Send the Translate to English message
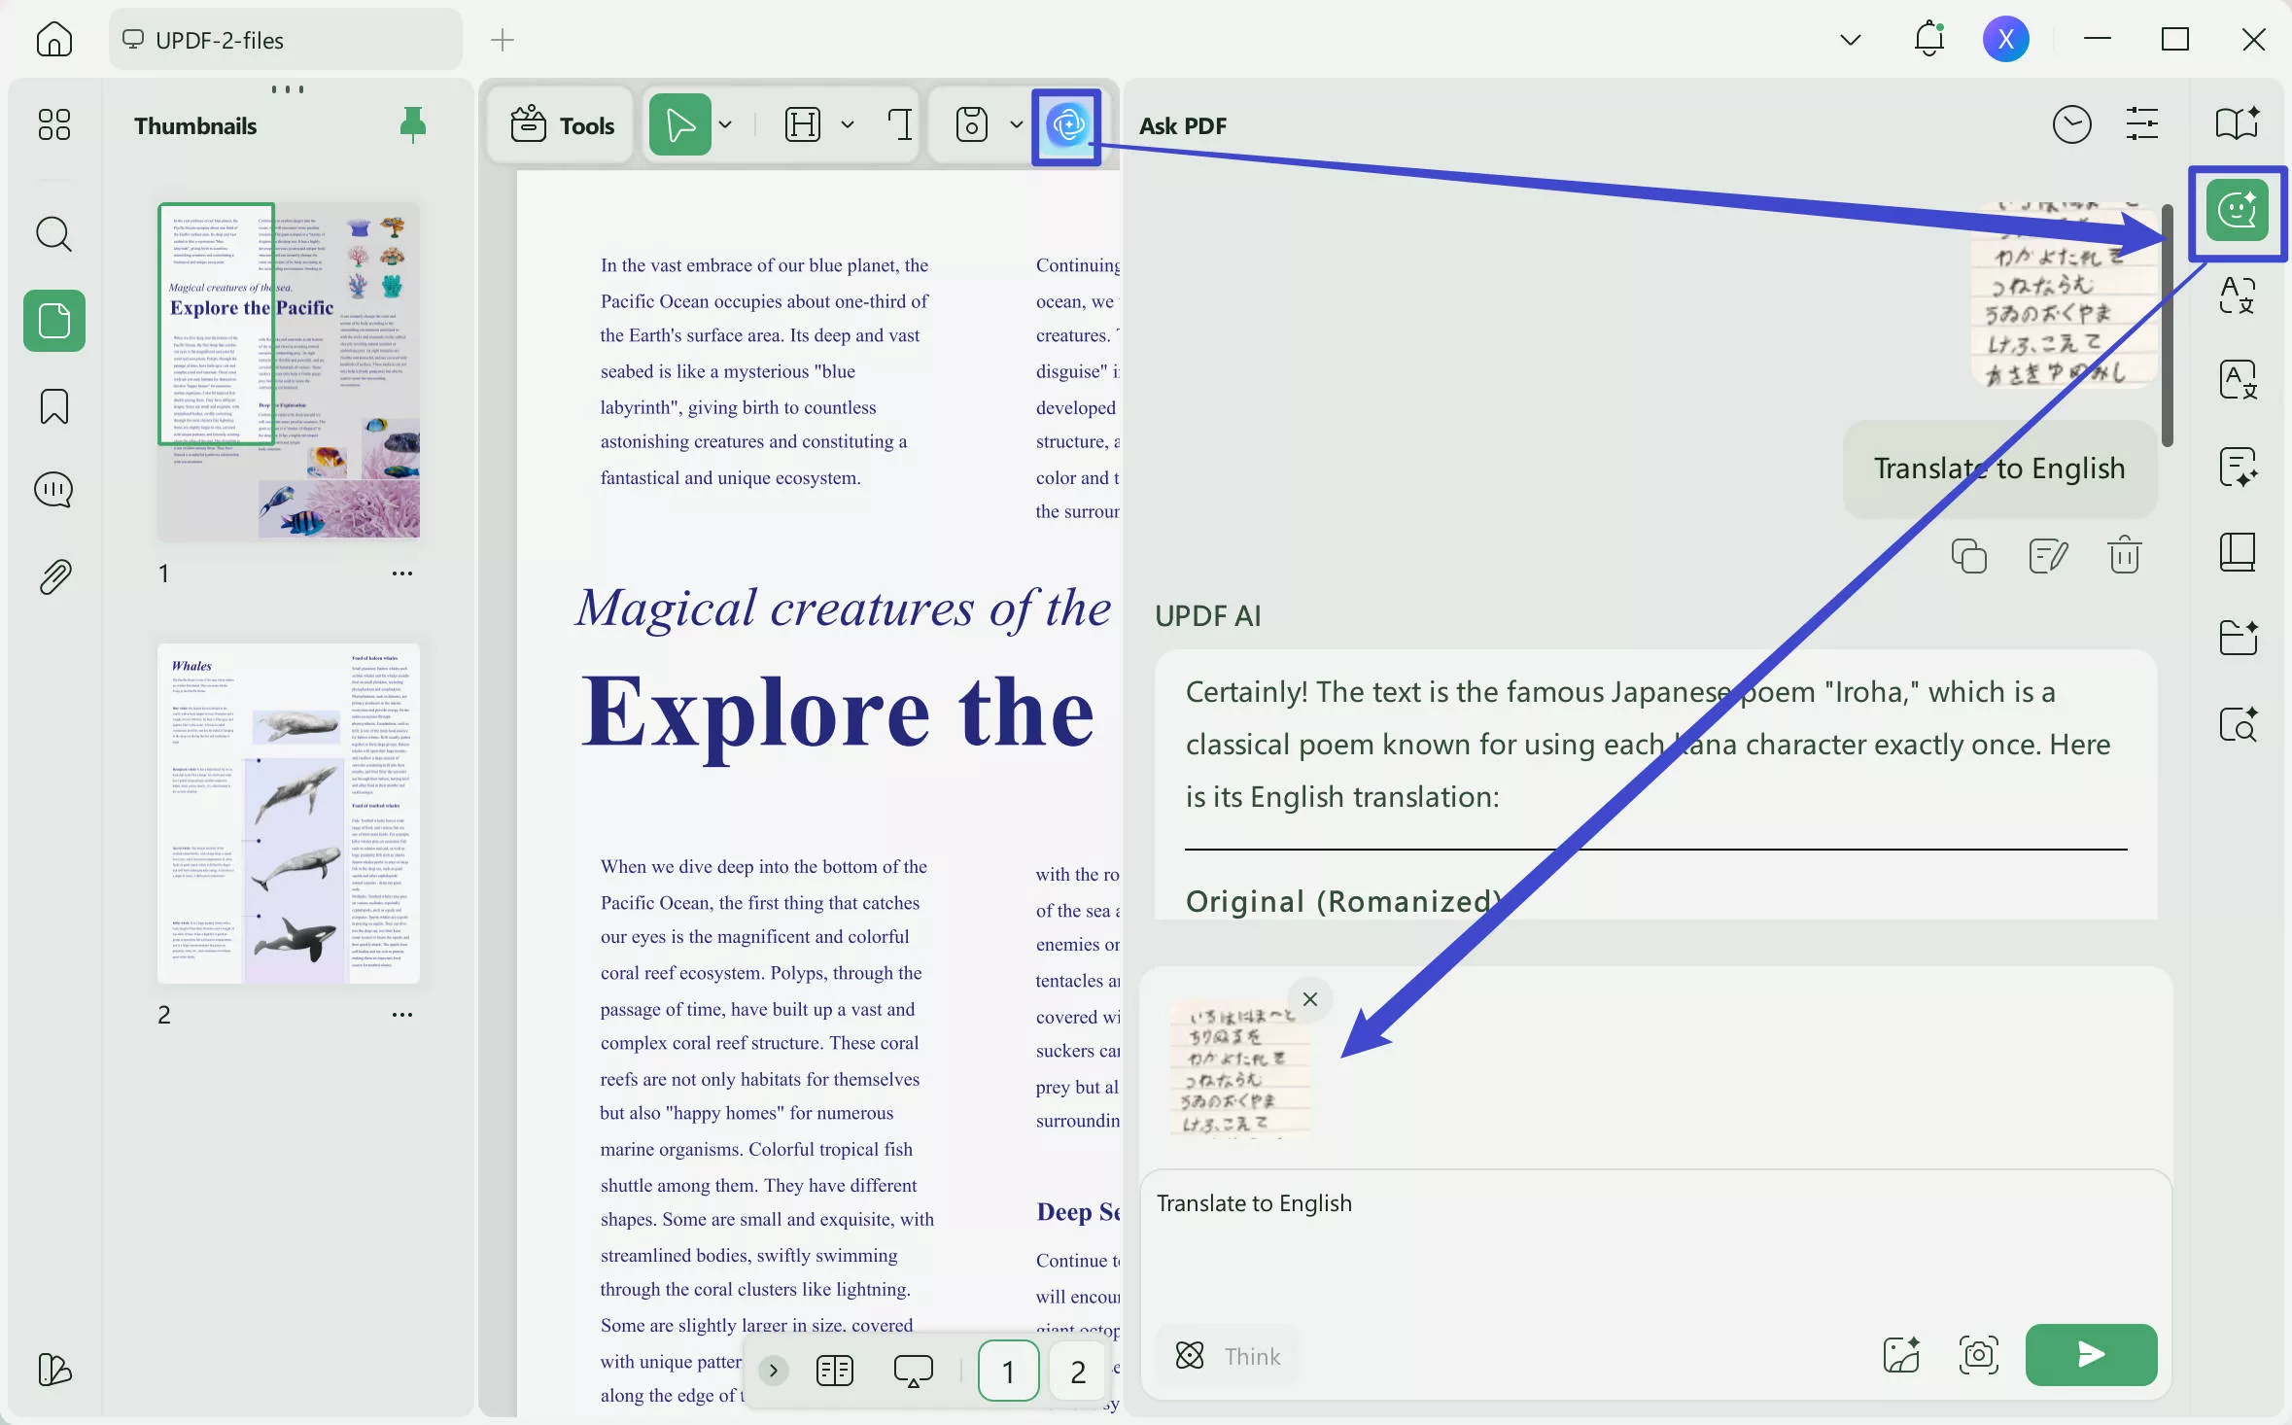Viewport: 2292px width, 1425px height. (x=2090, y=1355)
